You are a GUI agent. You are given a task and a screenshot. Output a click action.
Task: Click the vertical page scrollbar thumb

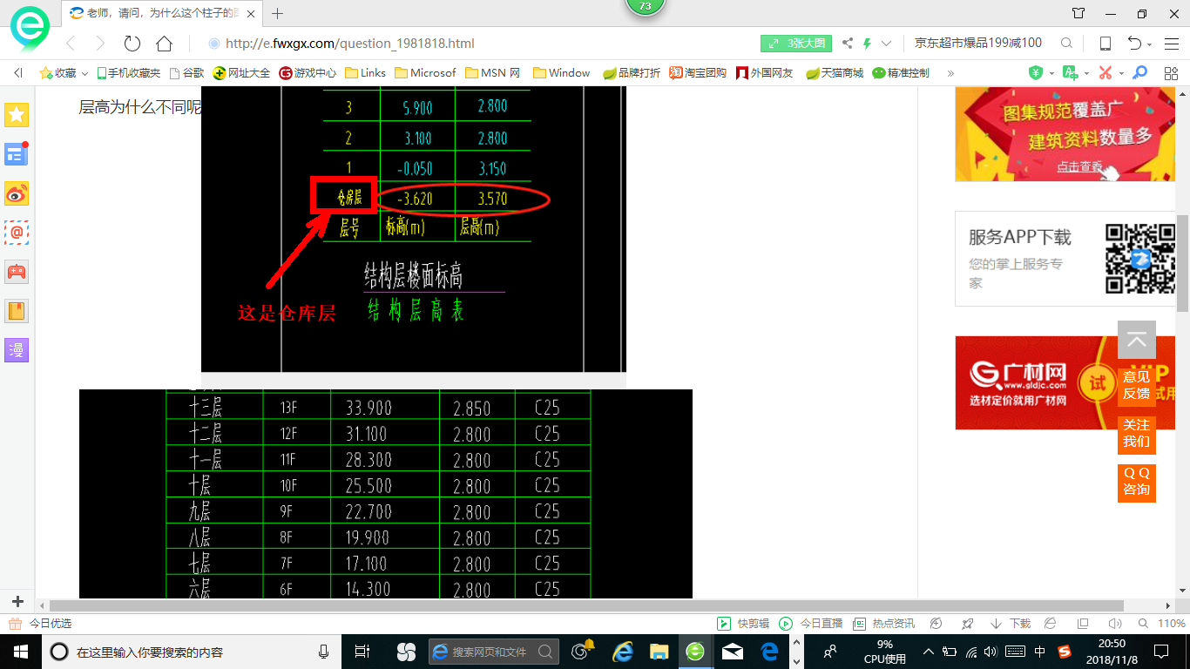[x=1182, y=264]
